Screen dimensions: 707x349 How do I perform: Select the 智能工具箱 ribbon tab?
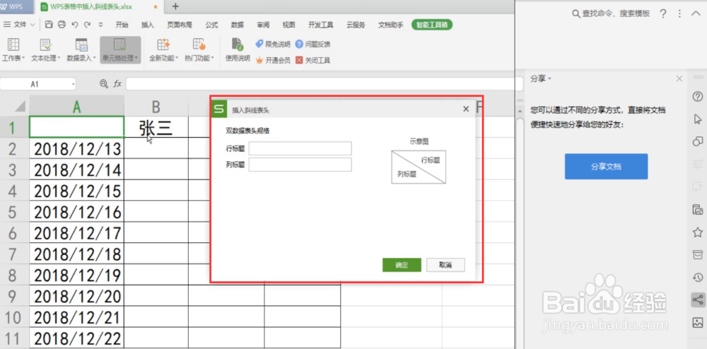point(432,25)
